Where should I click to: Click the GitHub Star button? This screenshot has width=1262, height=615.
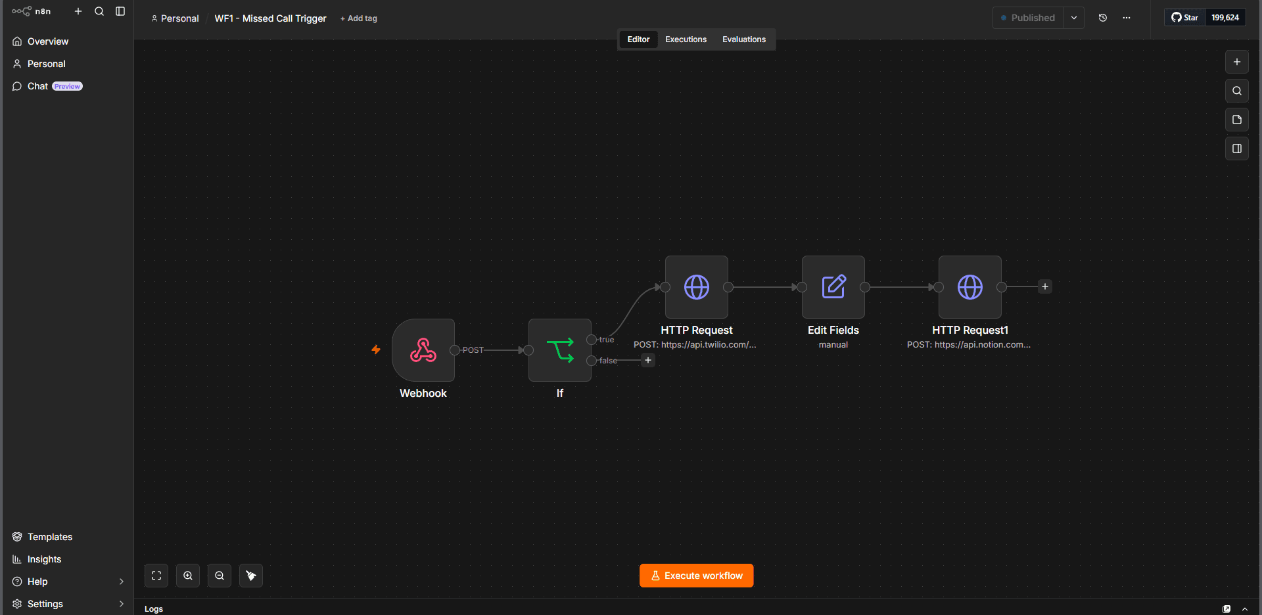pyautogui.click(x=1184, y=18)
